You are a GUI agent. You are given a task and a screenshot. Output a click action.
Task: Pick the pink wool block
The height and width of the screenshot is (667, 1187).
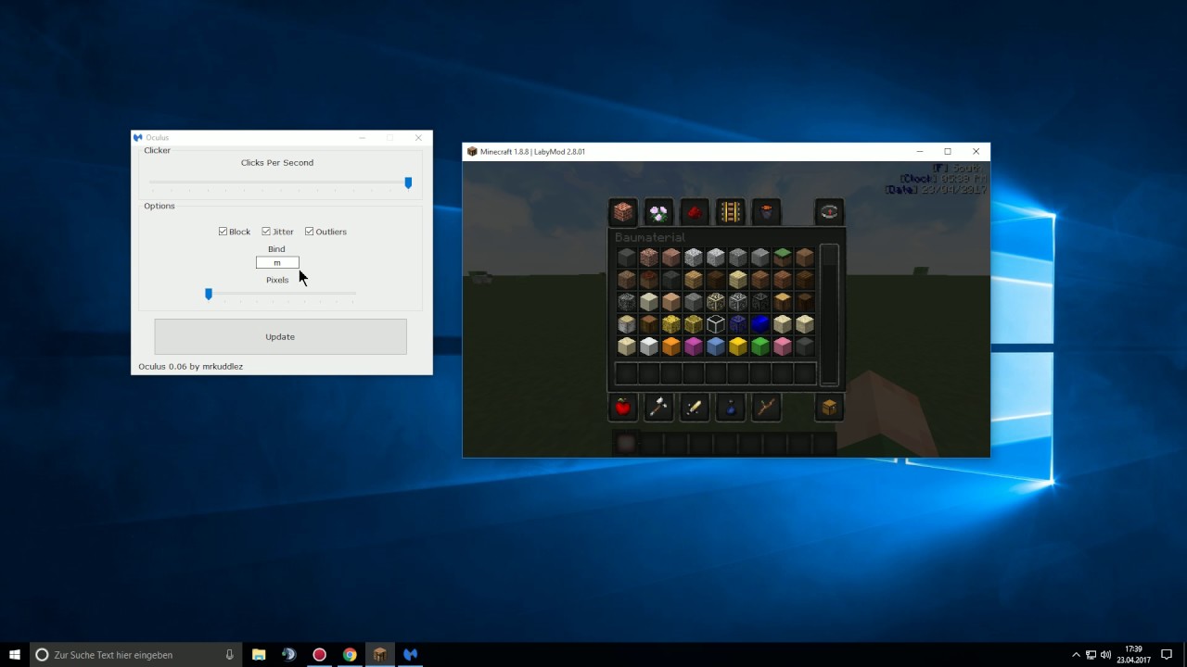point(783,346)
